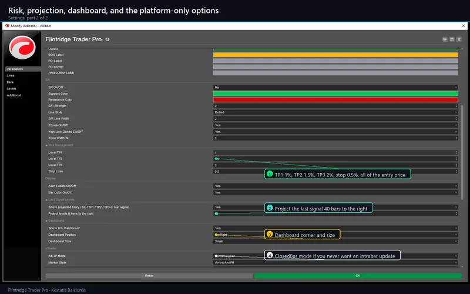Open the Parameters tab
The height and width of the screenshot is (294, 470).
coord(23,69)
